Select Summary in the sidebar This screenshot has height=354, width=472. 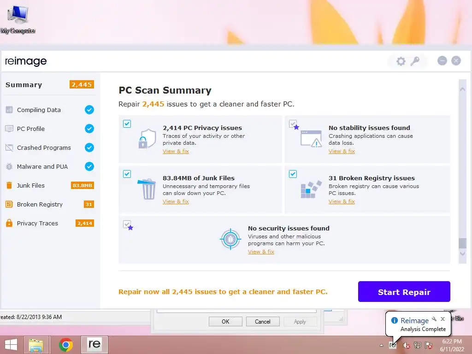[50, 85]
